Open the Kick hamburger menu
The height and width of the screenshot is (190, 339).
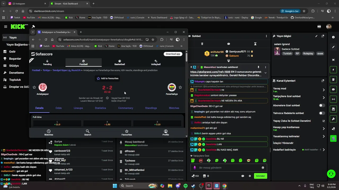6,27
